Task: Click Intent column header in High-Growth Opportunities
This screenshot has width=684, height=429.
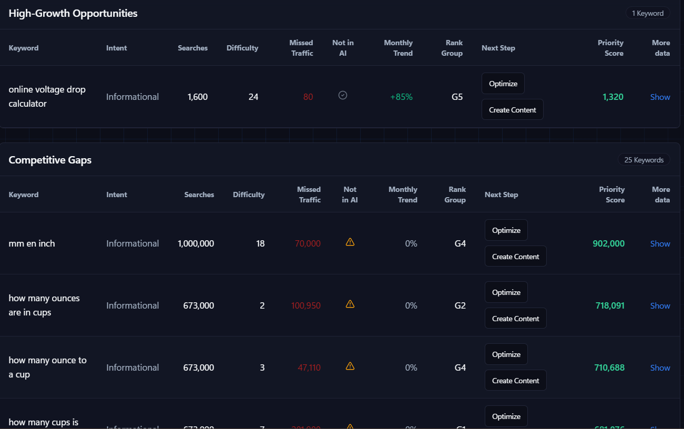Action: pos(117,48)
